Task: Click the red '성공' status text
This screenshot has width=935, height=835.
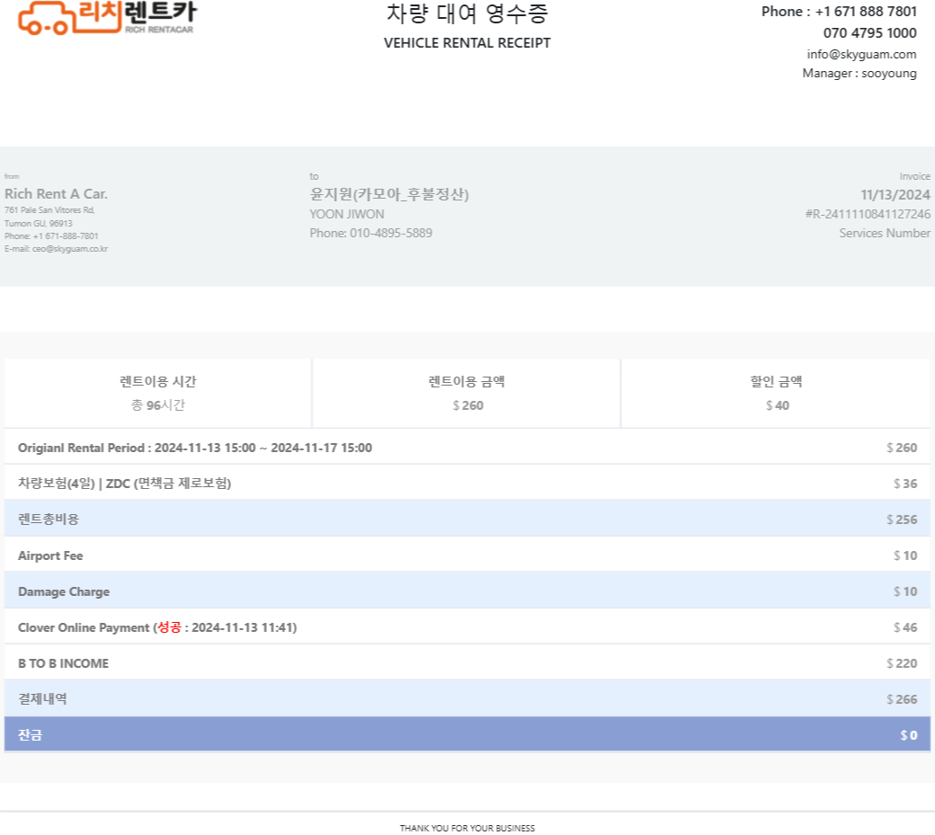Action: 169,627
